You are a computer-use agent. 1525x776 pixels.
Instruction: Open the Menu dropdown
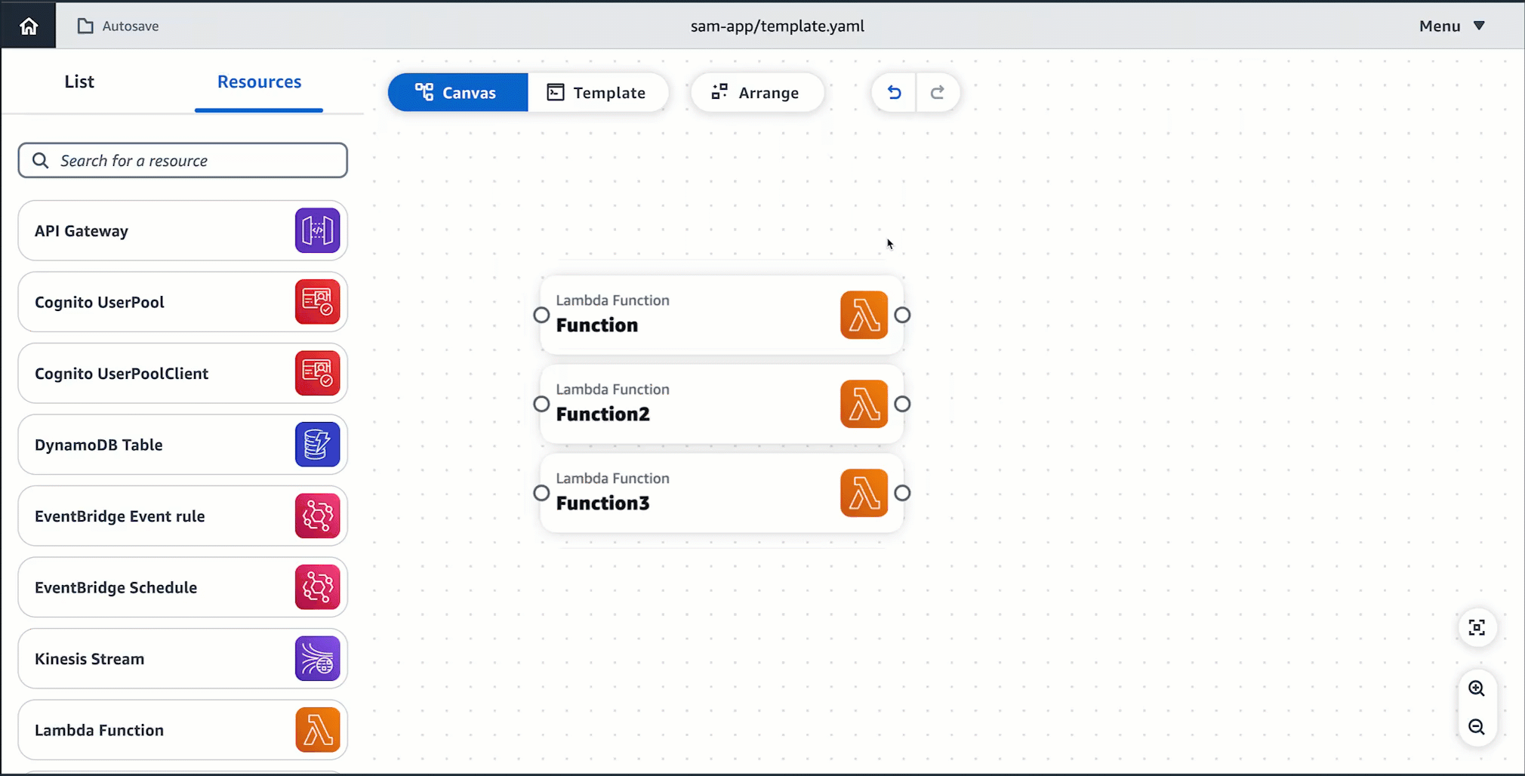click(x=1450, y=25)
